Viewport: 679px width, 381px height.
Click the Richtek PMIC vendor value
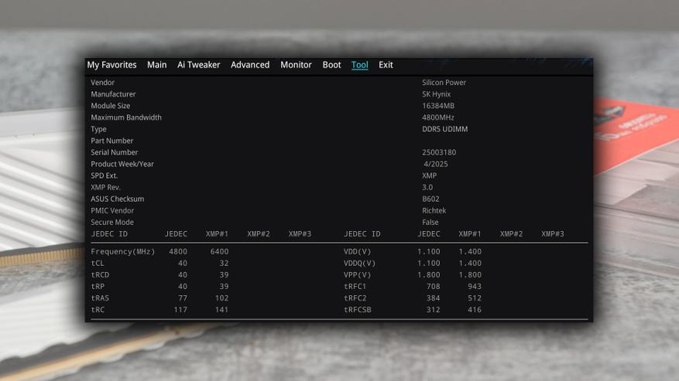pyautogui.click(x=434, y=211)
